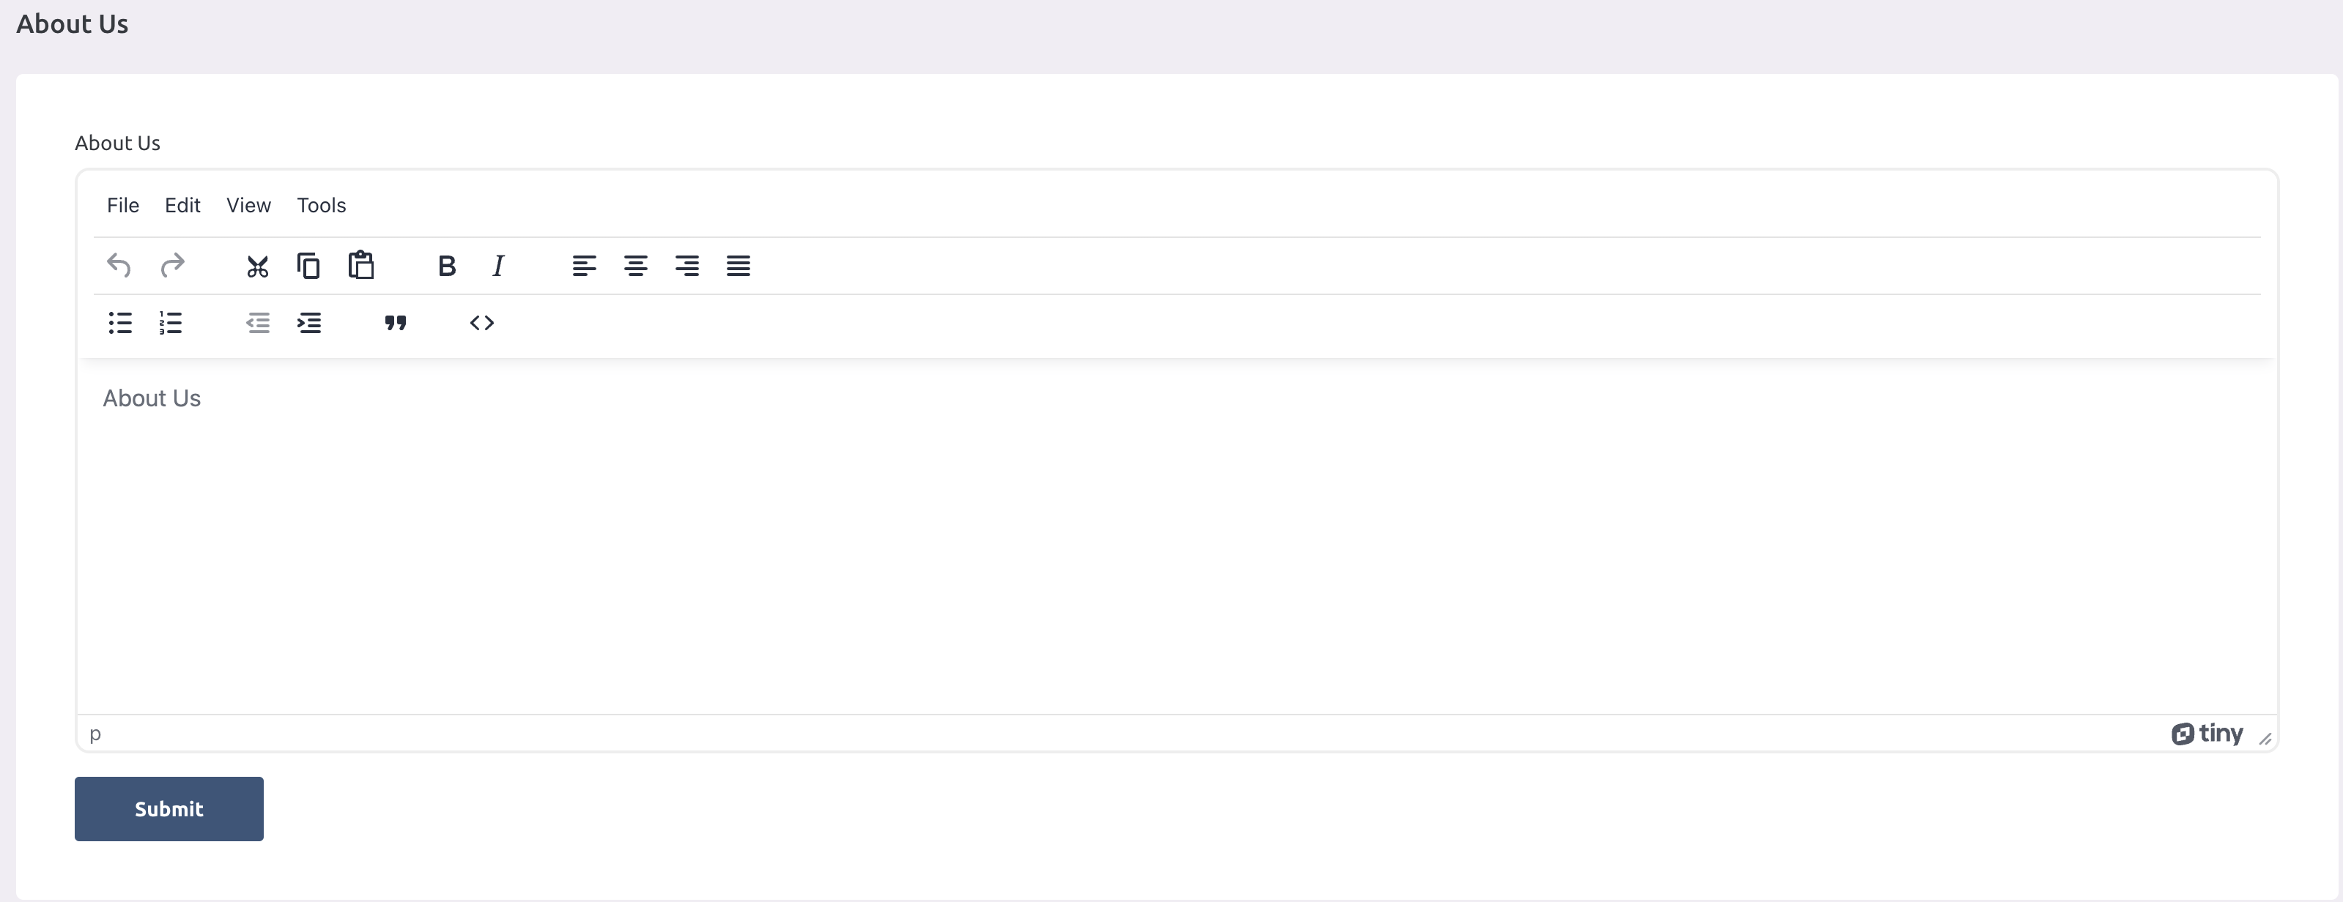Insert a numbered list
2343x902 pixels.
point(171,323)
